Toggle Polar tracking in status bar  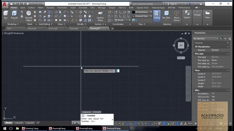pos(136,123)
